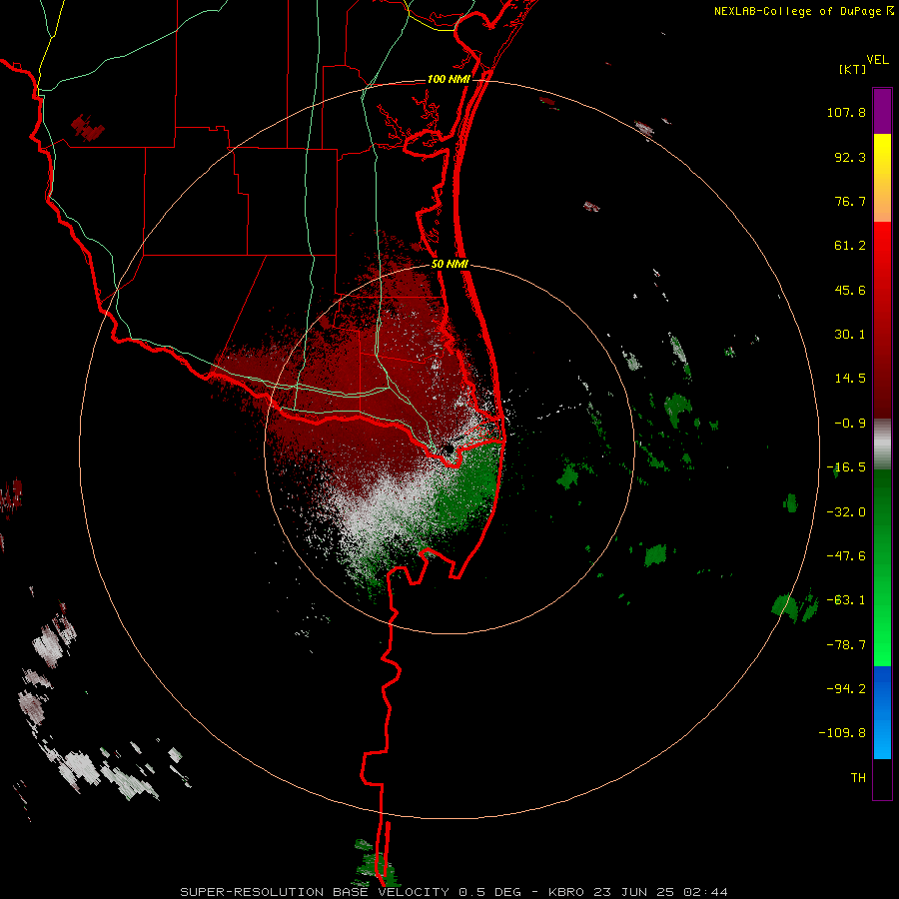Click the -16.5 legend value
This screenshot has height=899, width=899.
click(x=846, y=467)
